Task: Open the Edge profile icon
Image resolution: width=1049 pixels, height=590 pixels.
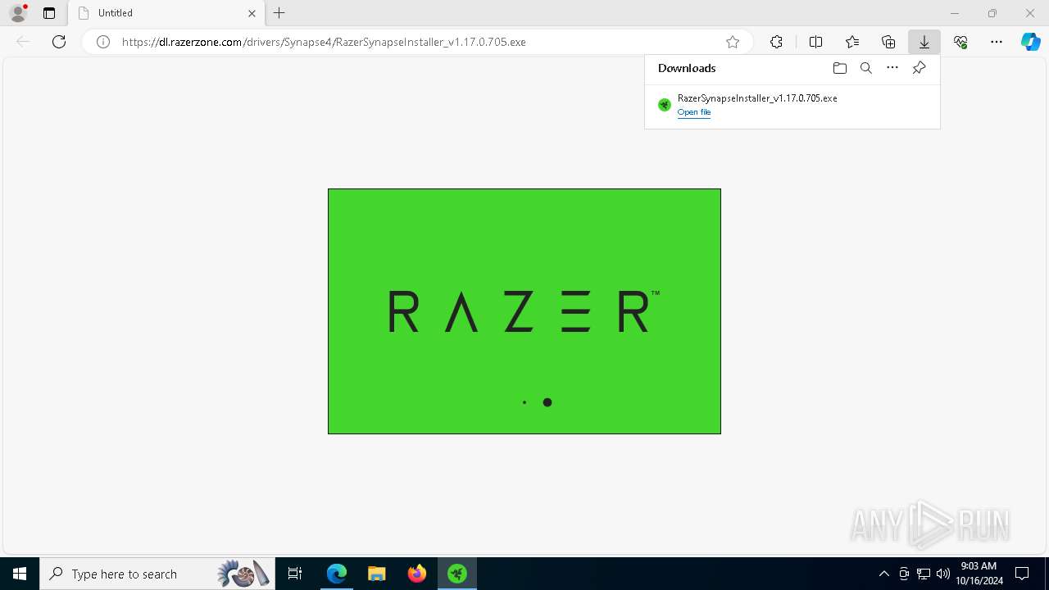Action: 17,13
